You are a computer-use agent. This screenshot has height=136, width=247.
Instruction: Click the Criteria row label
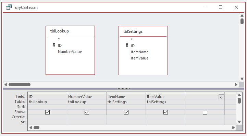tap(18, 117)
